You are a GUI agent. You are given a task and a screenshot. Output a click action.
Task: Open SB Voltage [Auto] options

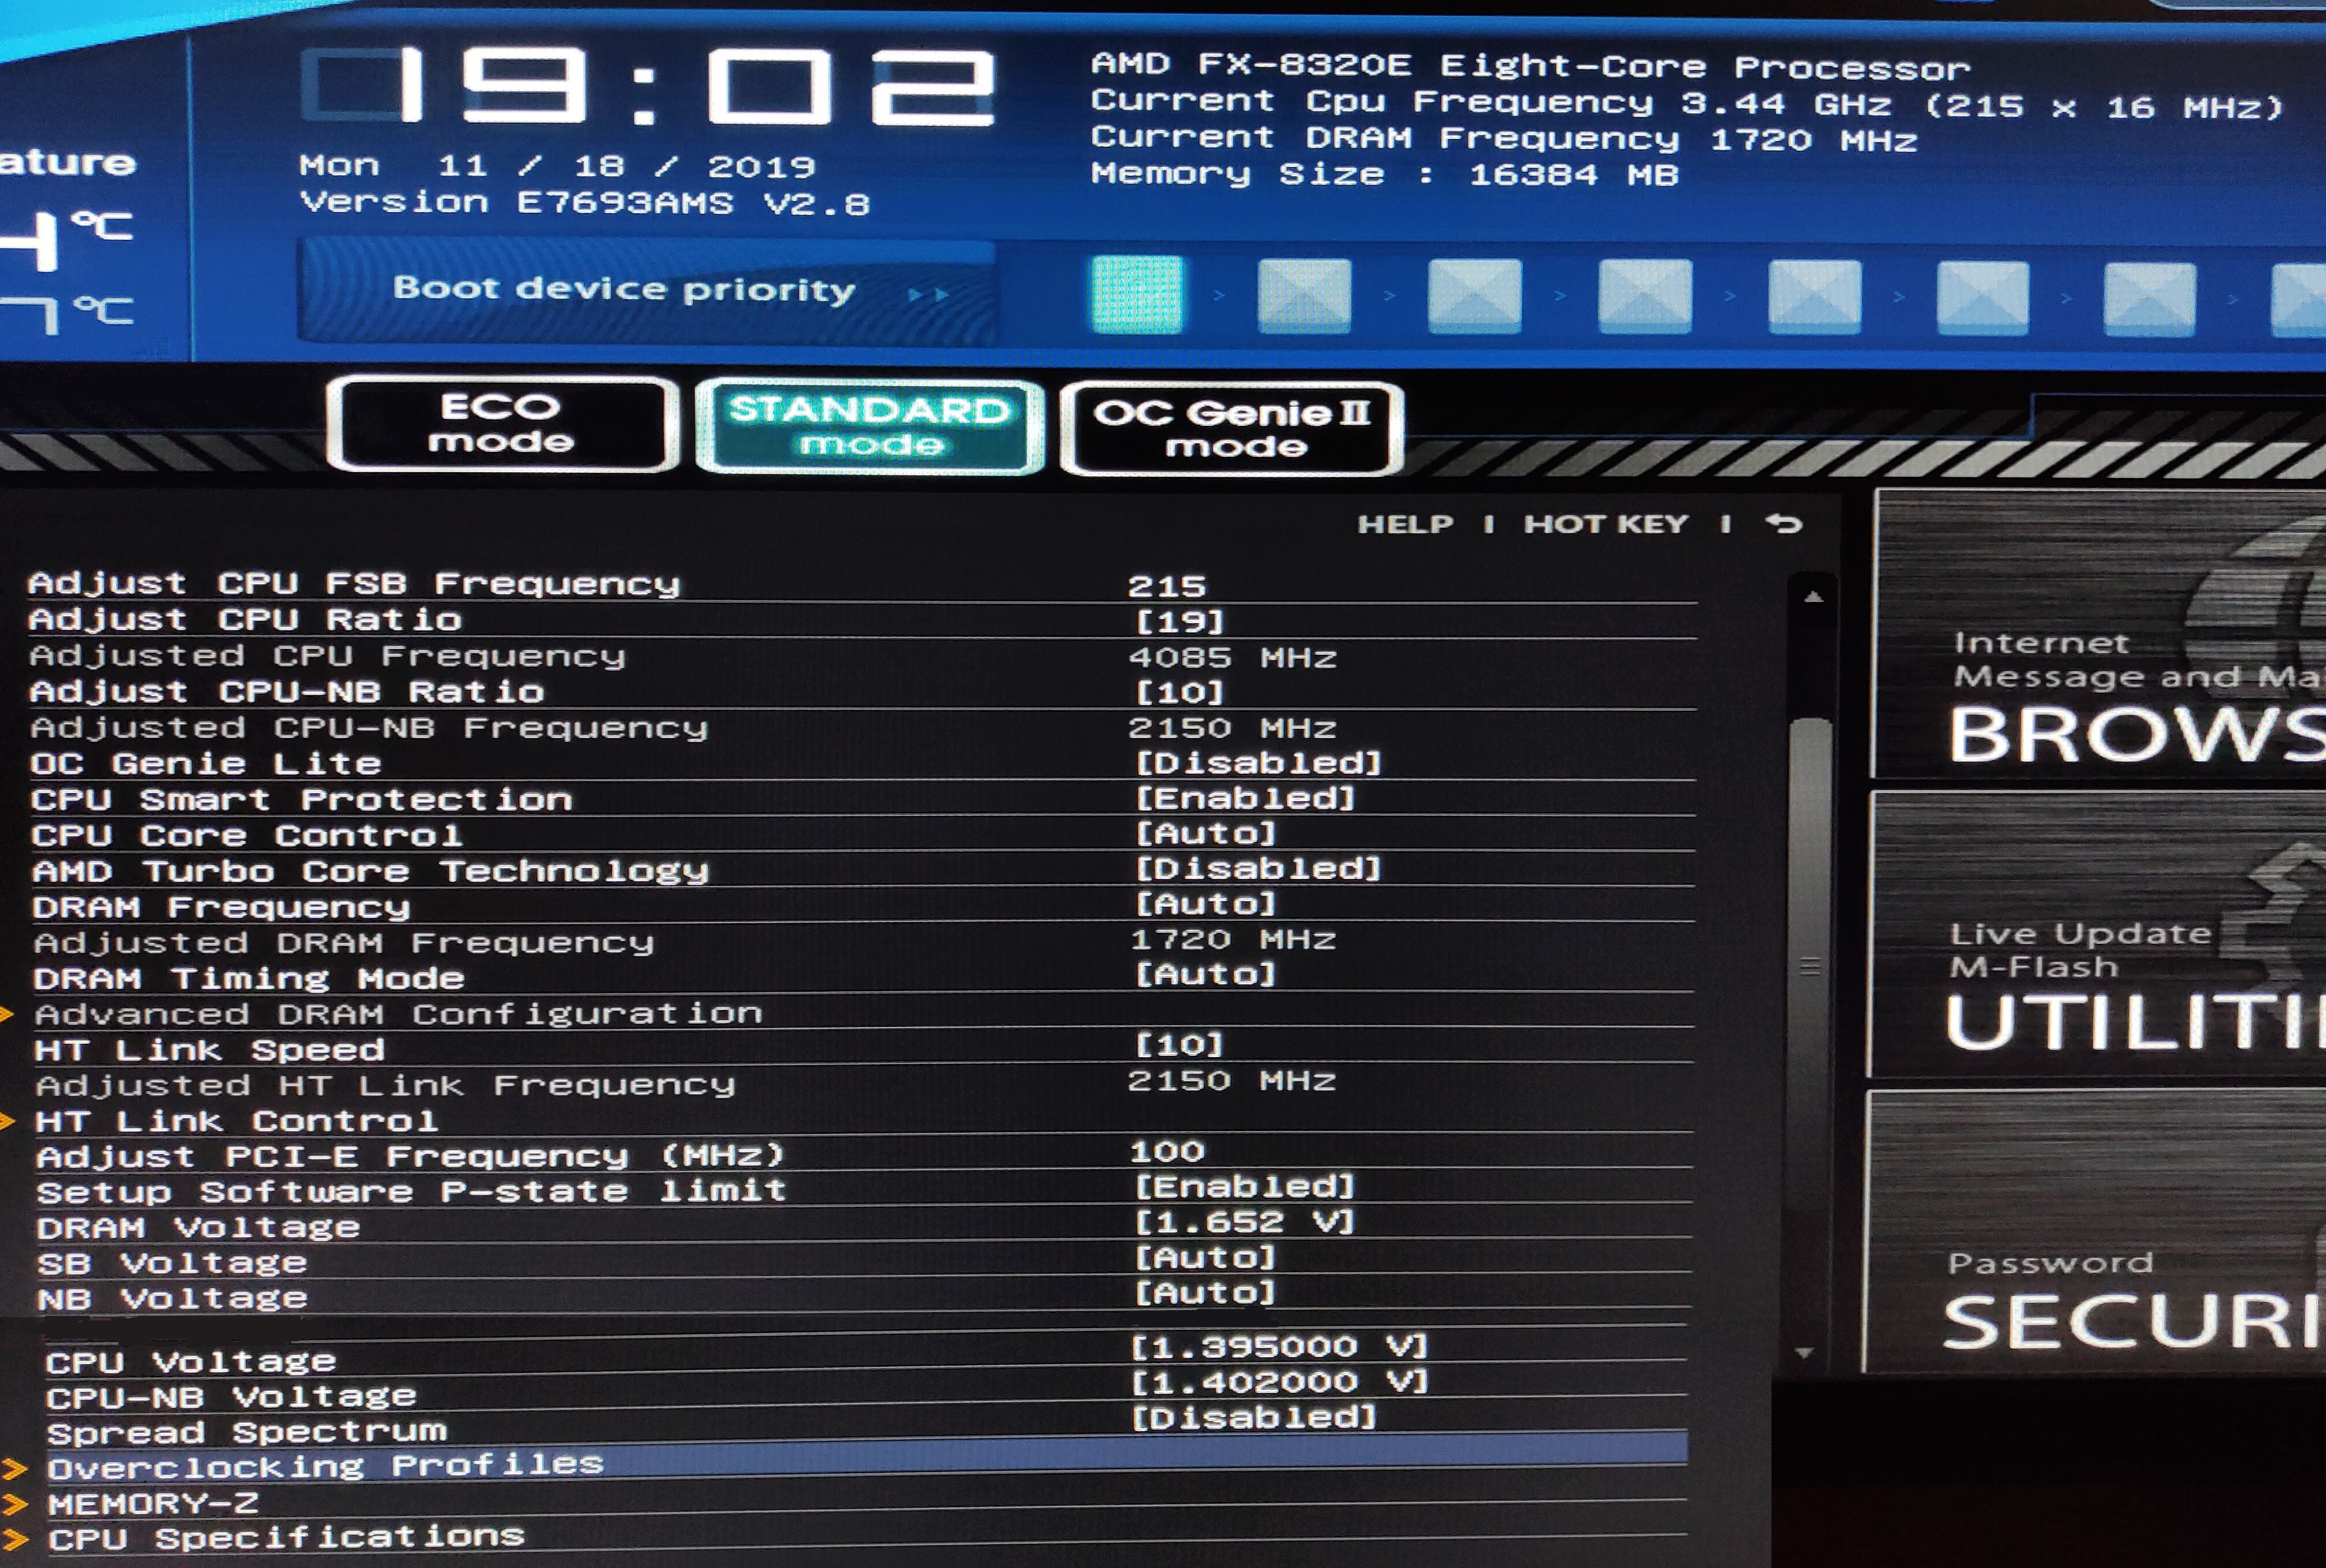click(1207, 1257)
